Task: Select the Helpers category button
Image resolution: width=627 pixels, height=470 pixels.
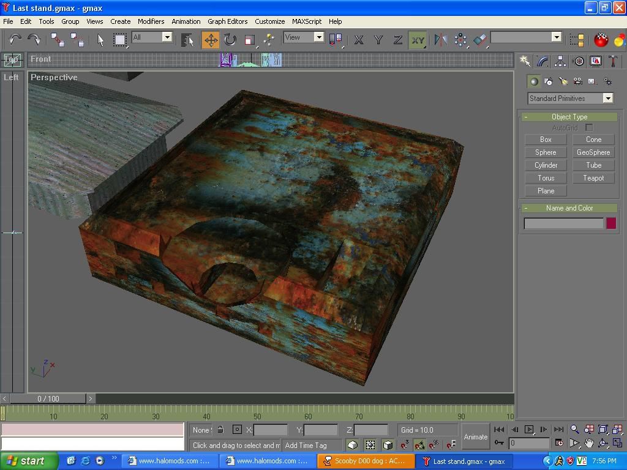Action: point(593,81)
